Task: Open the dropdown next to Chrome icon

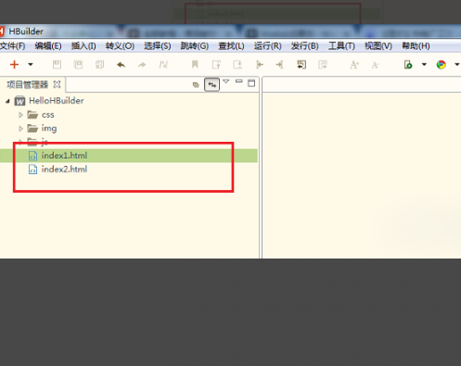Action: 456,65
